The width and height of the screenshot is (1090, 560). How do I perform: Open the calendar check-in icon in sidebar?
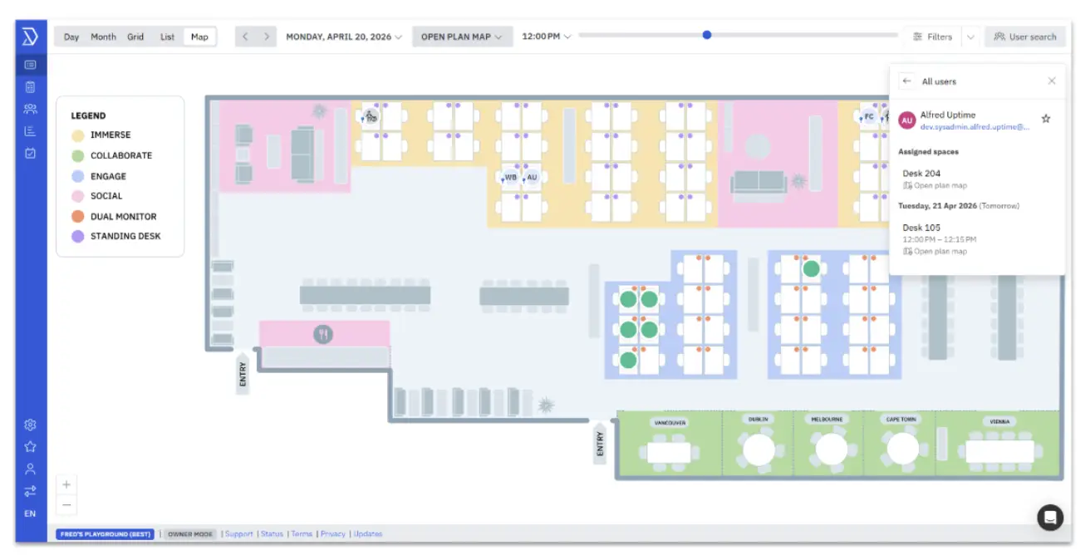30,153
